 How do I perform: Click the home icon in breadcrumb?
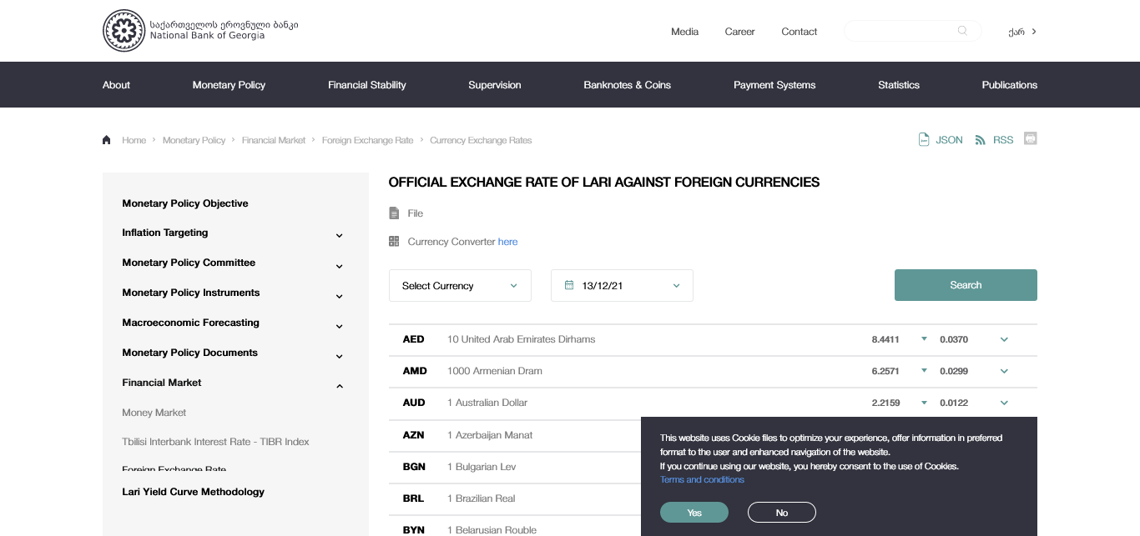click(x=107, y=140)
